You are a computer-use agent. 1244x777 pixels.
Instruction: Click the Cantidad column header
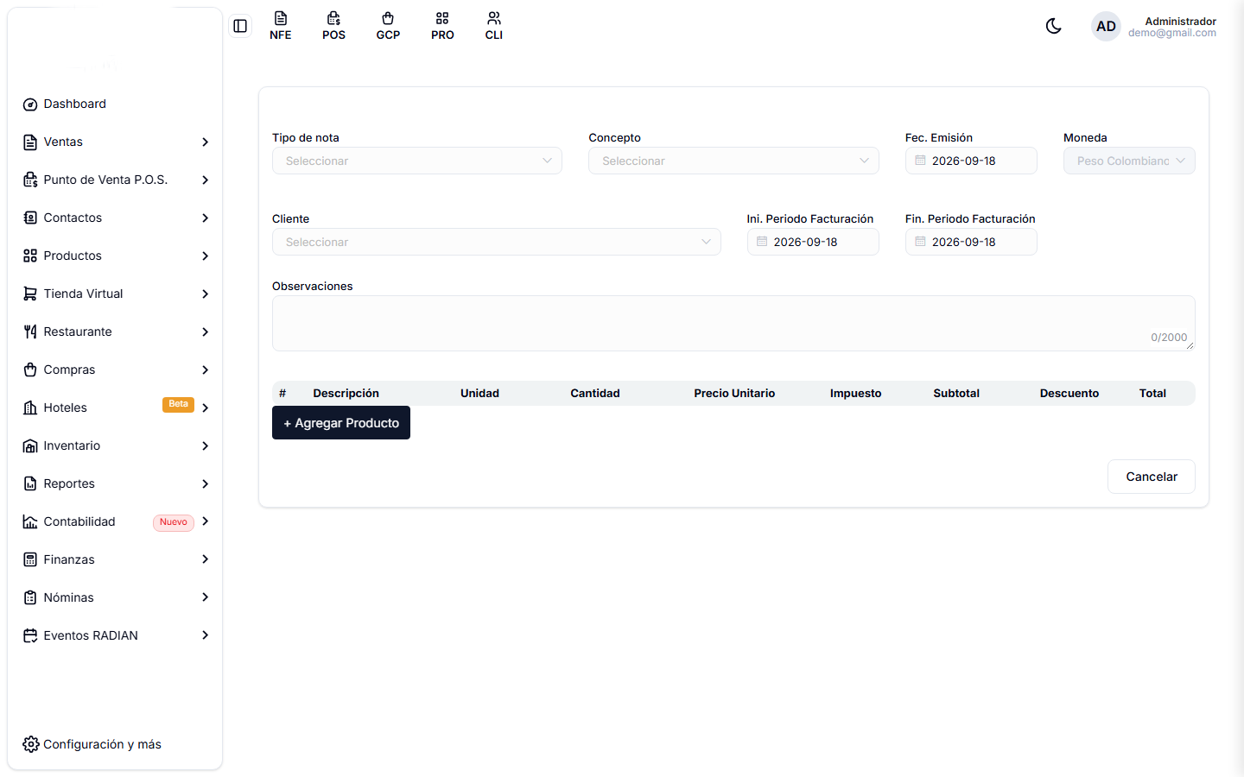click(595, 393)
